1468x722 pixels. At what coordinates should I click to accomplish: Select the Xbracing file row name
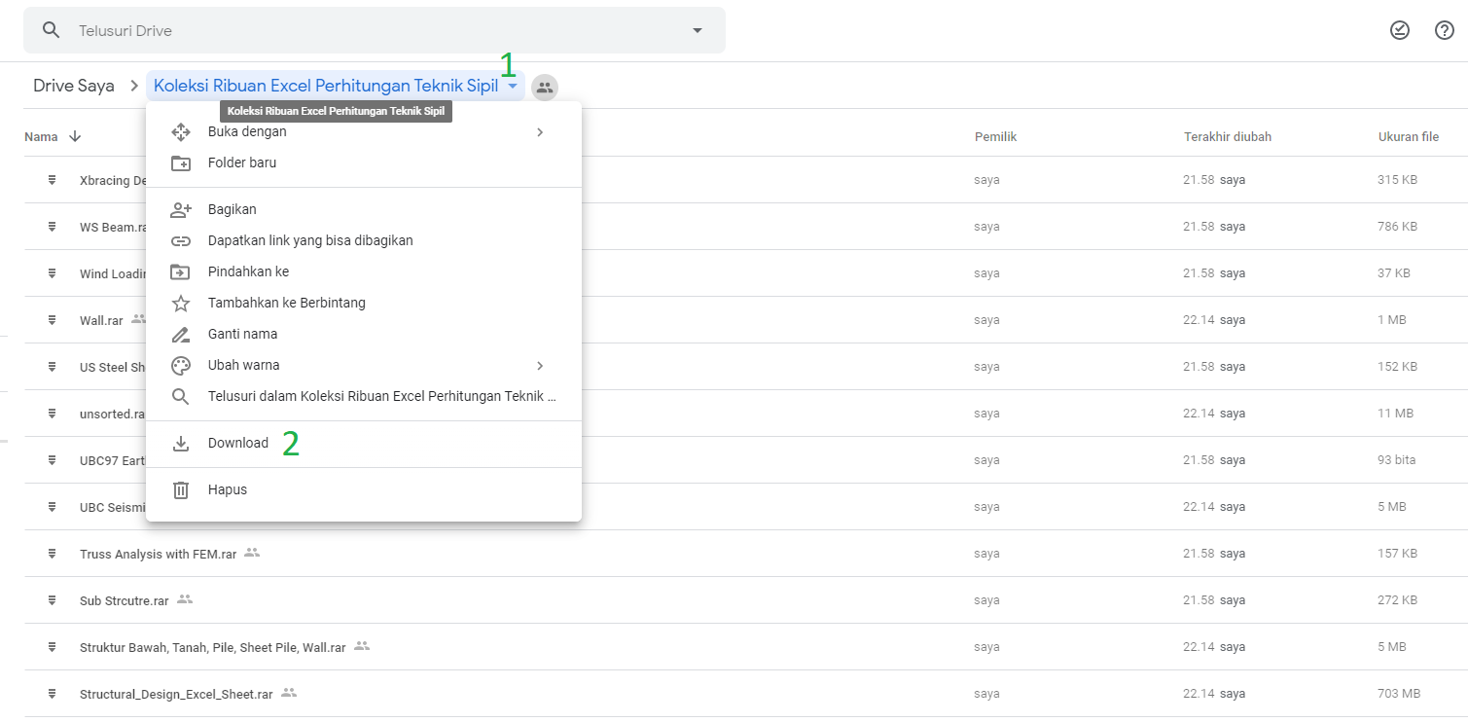coord(113,180)
